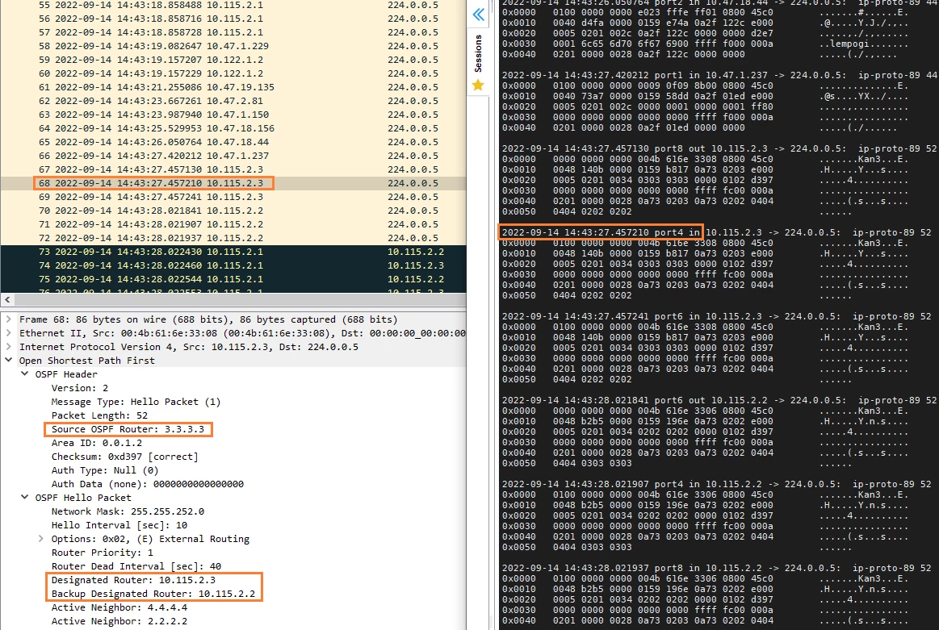Click Network Mask: 255.255.252.0

[x=128, y=511]
